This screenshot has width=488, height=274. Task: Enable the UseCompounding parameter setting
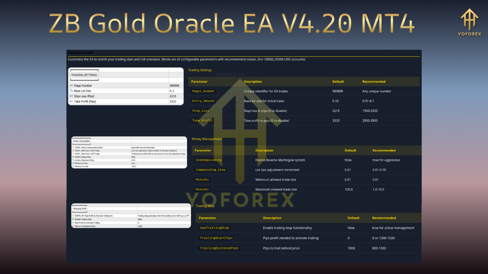coord(209,160)
